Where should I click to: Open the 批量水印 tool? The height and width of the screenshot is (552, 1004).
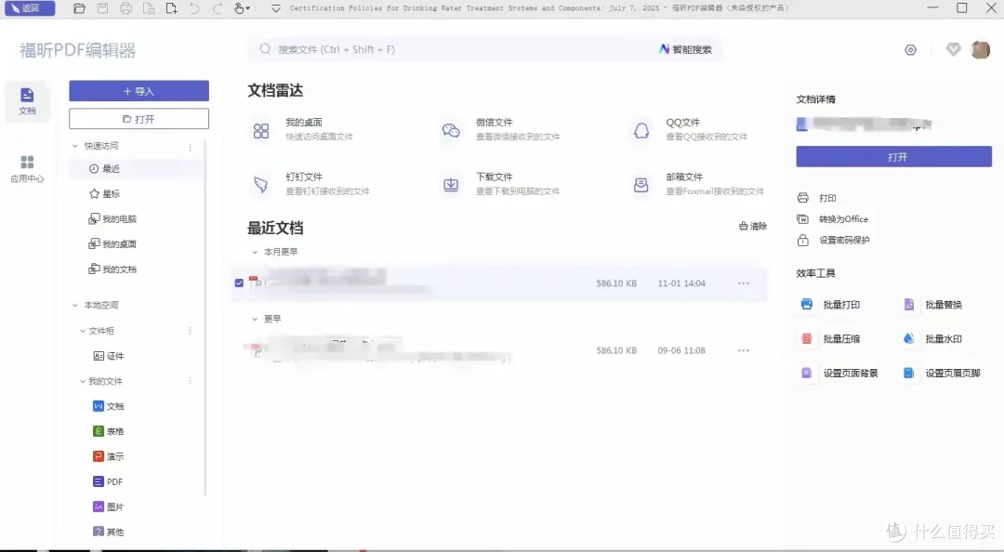tap(932, 339)
